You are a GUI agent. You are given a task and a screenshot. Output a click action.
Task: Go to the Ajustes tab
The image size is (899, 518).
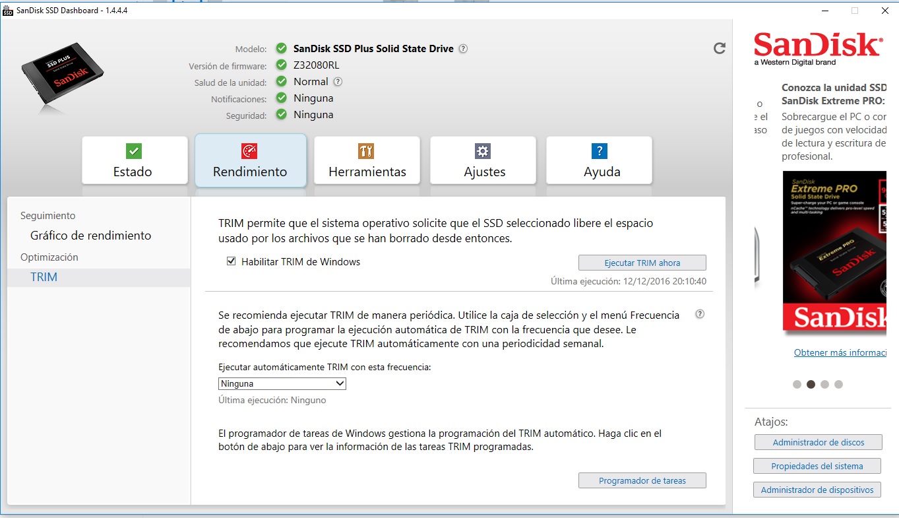[483, 160]
